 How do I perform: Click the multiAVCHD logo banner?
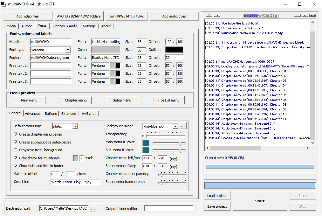point(261,16)
